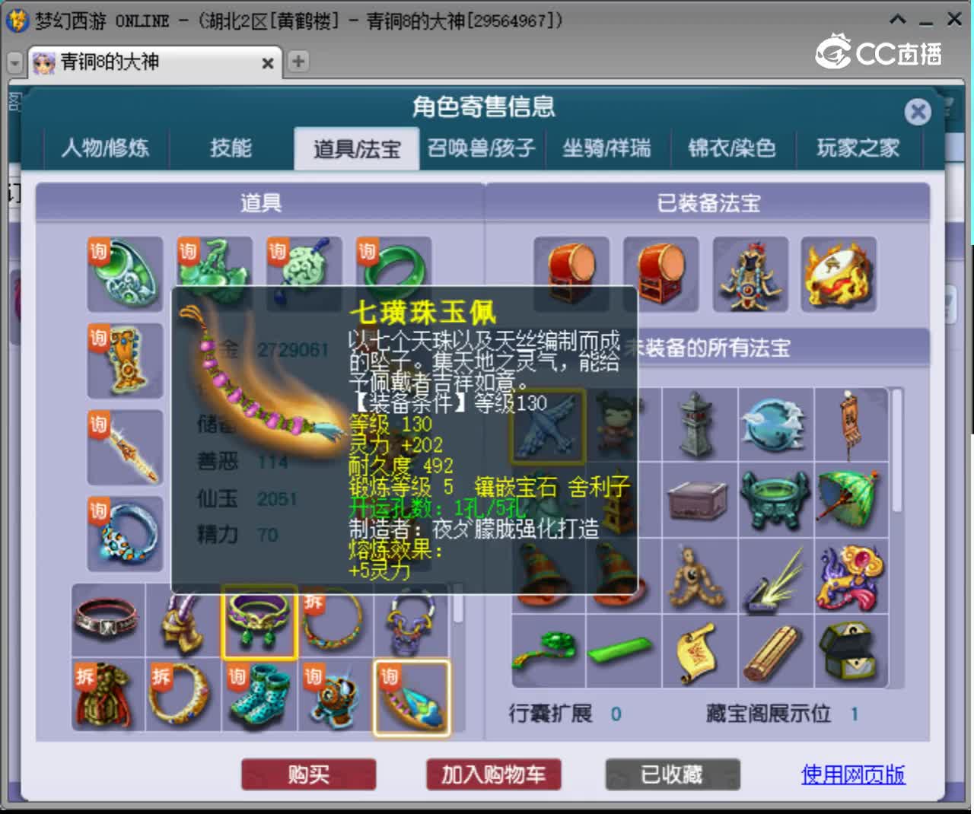Select the golden boot equipment item
The width and height of the screenshot is (974, 814).
(126, 361)
